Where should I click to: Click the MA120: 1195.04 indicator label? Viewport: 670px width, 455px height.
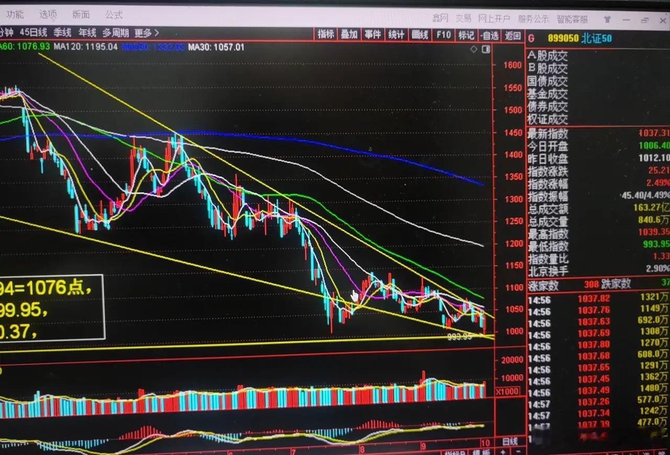86,47
